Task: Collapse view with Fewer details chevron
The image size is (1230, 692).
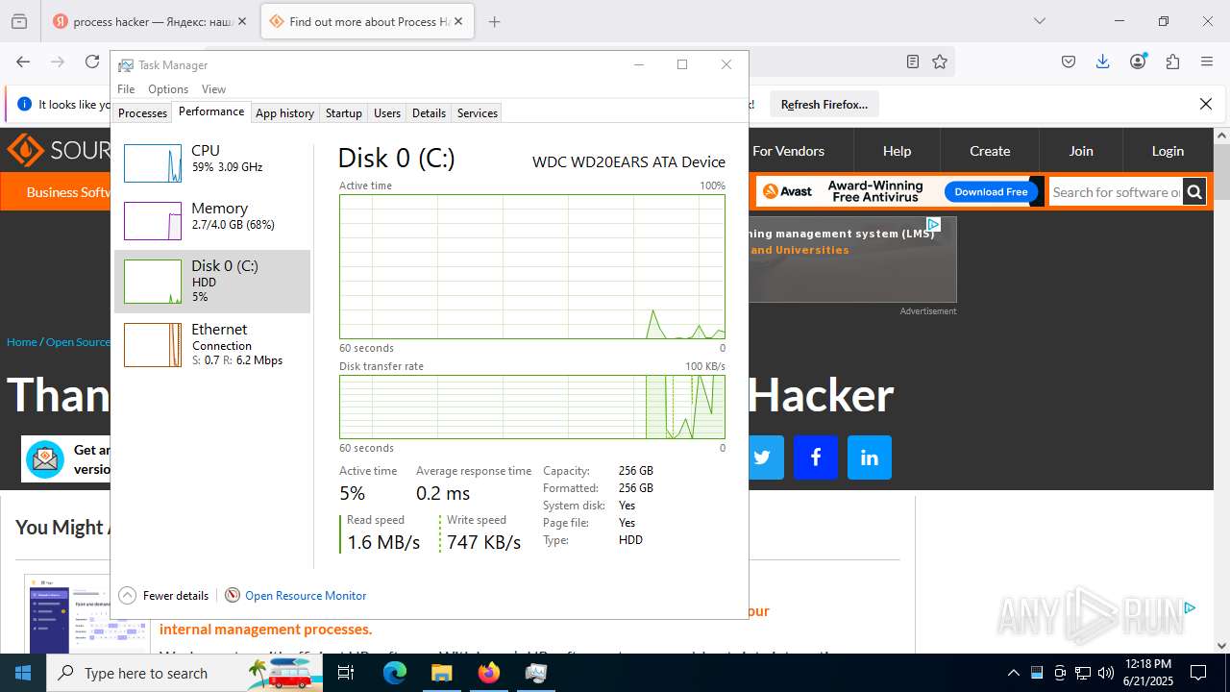Action: point(128,596)
